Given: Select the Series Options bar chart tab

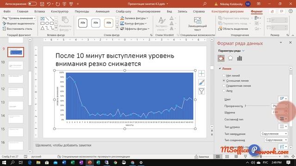Looking at the screenshot, I should point(240,59).
